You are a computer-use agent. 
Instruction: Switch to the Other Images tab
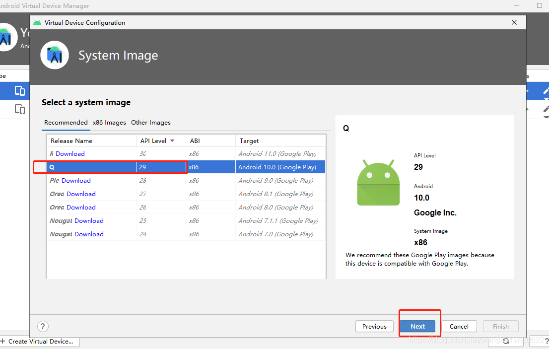[x=151, y=123]
